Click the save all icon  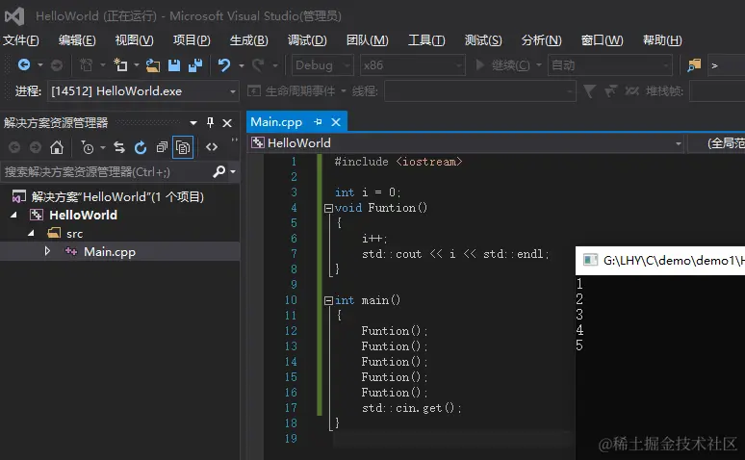[x=195, y=65]
